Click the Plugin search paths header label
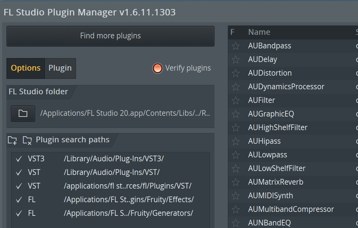Viewport: 358px width, 228px height. click(x=72, y=140)
